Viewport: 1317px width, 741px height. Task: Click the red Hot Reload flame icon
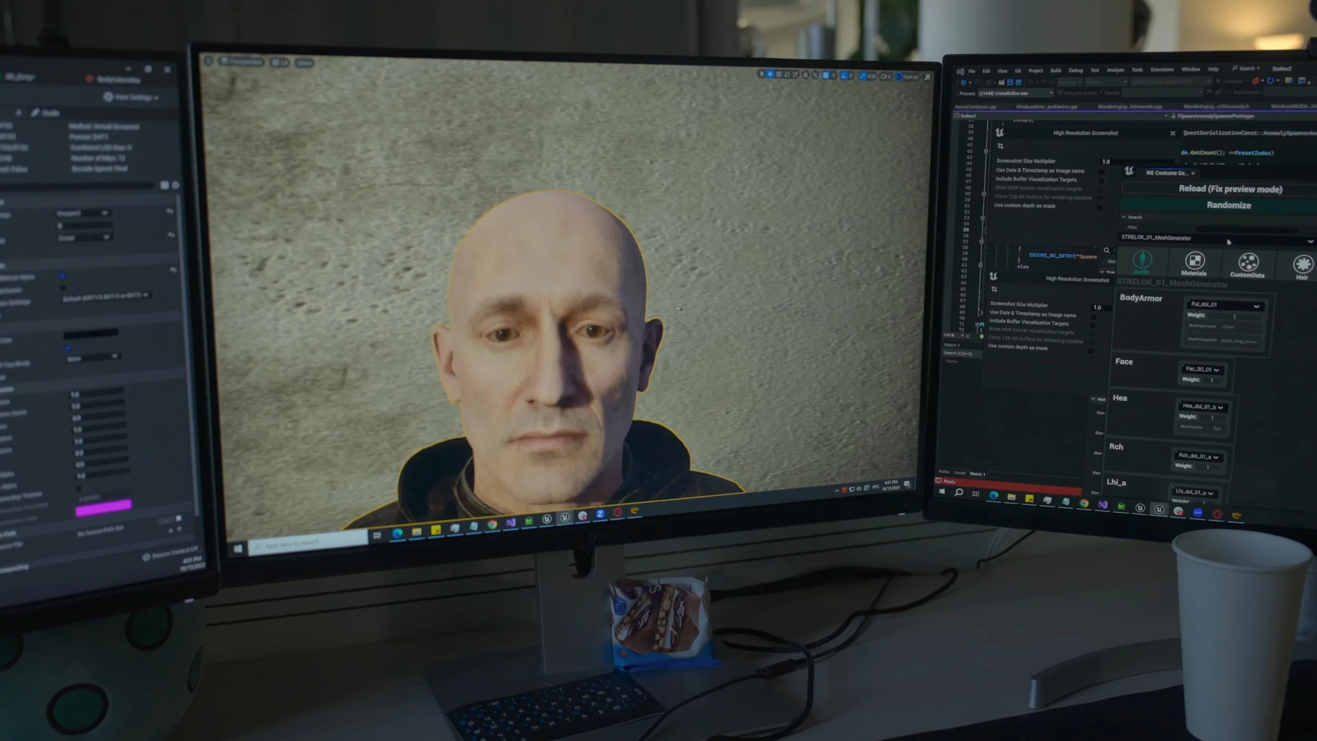[x=1256, y=81]
